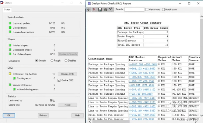The height and width of the screenshot is (124, 203).
Task: Click the Unrouted connections green status box
Action: point(10,32)
